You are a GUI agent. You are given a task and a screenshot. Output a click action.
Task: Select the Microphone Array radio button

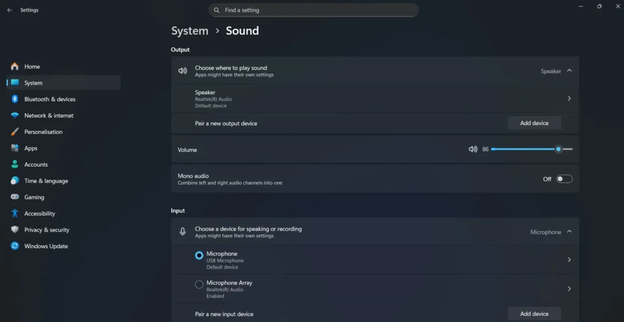199,284
